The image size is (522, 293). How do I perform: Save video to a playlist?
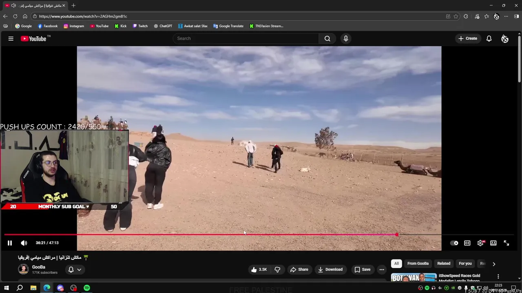[363, 269]
